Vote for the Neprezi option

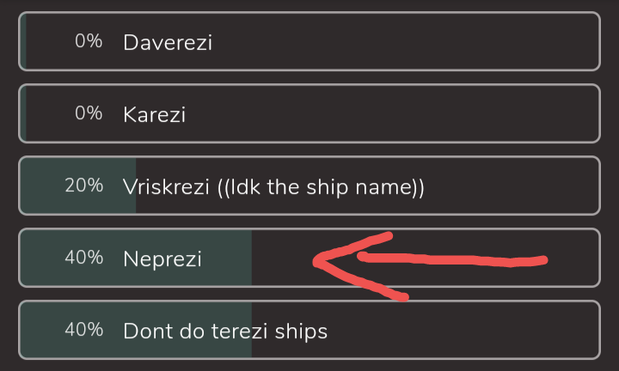(309, 258)
